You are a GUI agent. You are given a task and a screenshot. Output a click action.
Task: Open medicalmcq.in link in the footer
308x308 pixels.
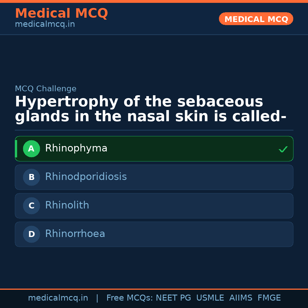pos(58,298)
